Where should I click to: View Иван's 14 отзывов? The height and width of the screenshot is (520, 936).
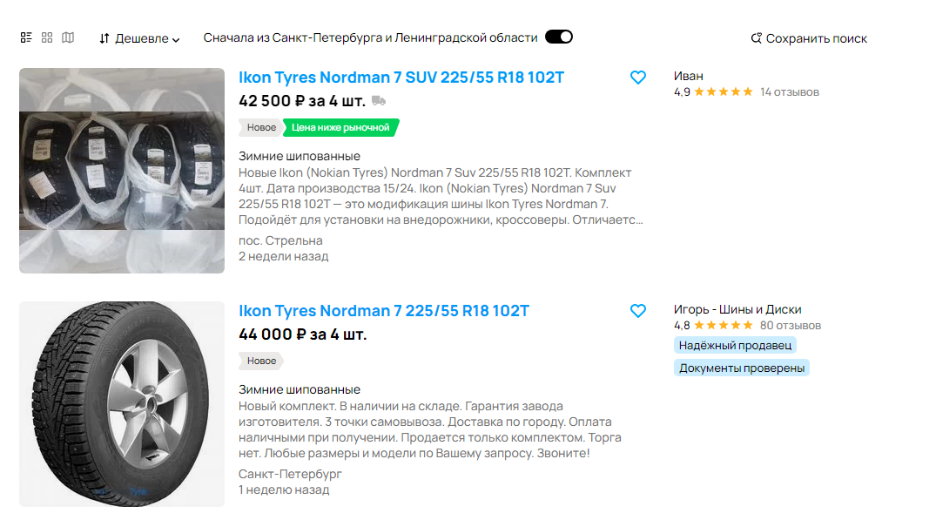click(x=789, y=92)
